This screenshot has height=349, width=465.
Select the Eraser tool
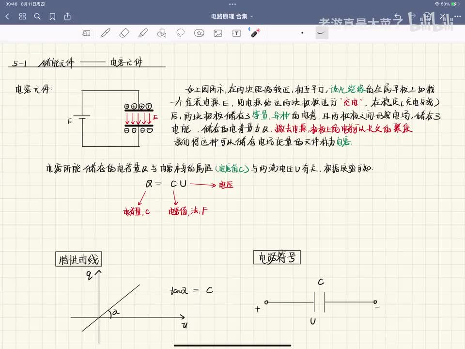(x=124, y=33)
